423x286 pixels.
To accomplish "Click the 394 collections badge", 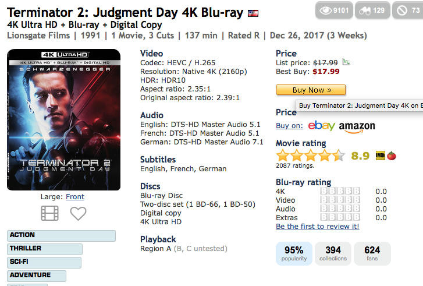I will pyautogui.click(x=333, y=253).
